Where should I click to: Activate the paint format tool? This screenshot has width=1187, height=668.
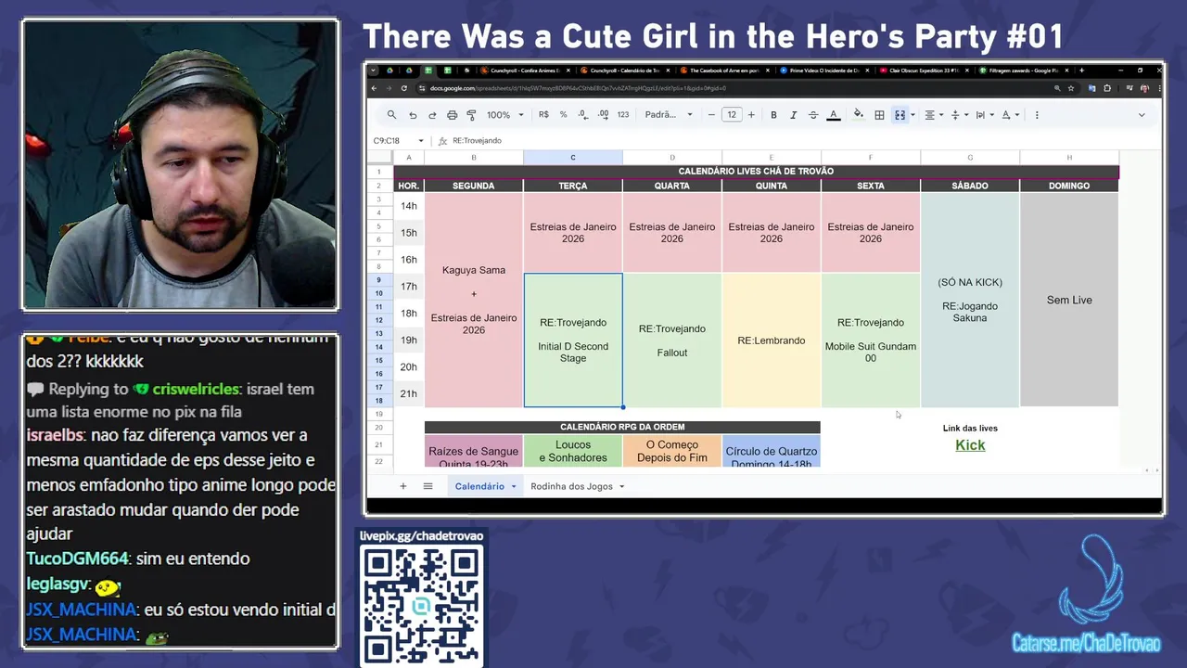click(471, 115)
